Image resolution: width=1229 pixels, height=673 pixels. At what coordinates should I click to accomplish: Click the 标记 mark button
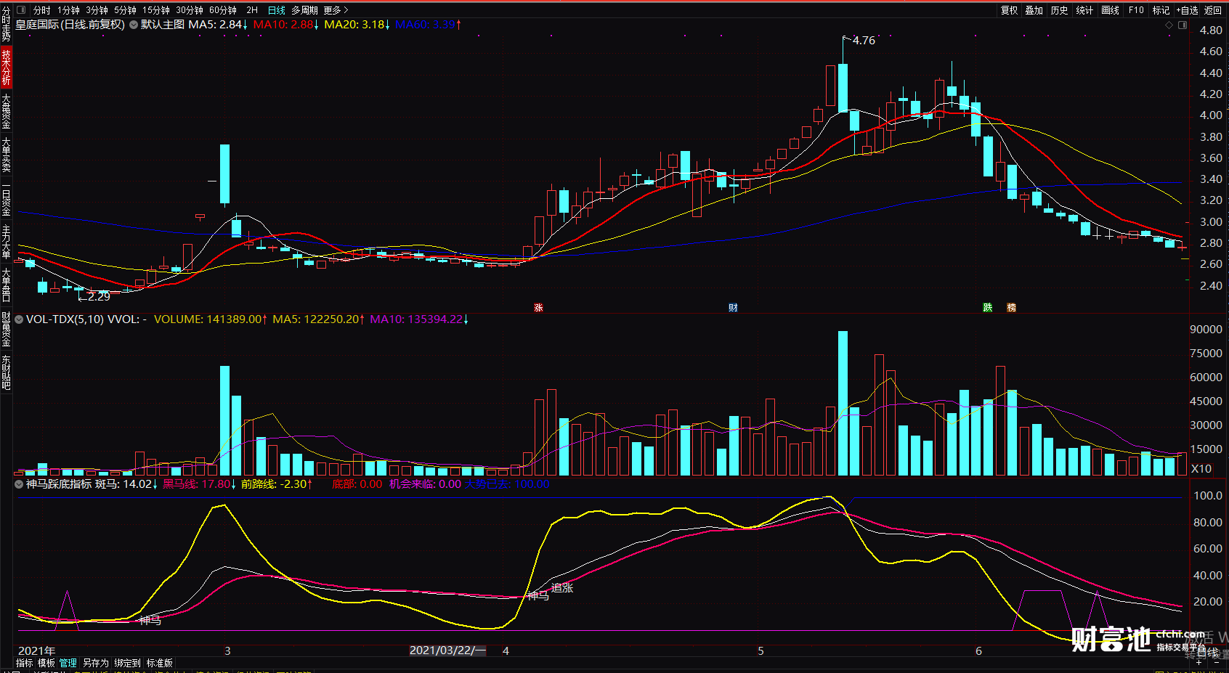(1161, 10)
